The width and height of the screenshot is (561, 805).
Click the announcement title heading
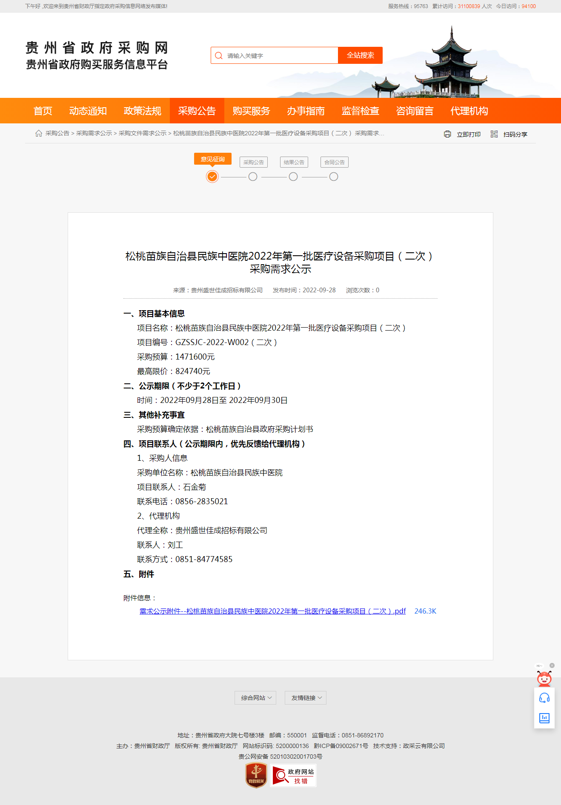[x=280, y=263]
